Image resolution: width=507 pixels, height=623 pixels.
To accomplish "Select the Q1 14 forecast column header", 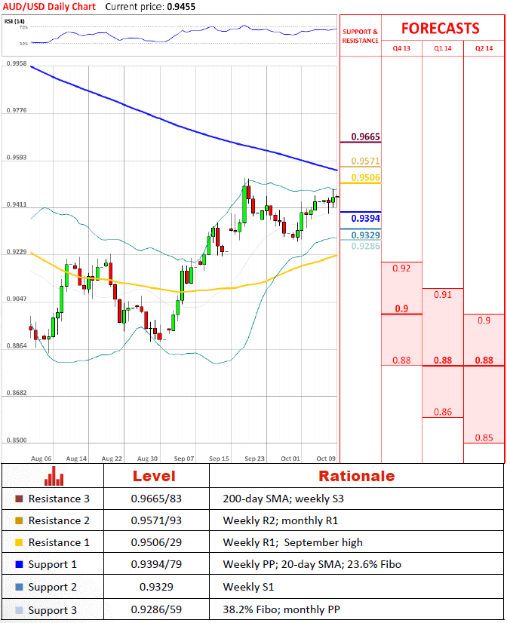I will pos(443,48).
